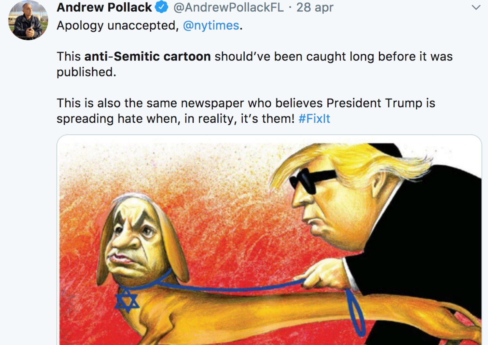Click the blue star pendant in cartoon
The image size is (488, 345).
tap(127, 299)
